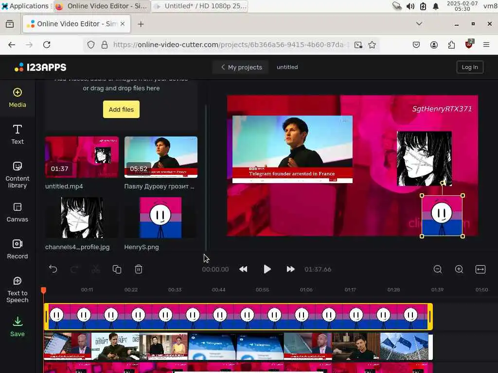The image size is (498, 373).
Task: Open the tab overview icon at tab bar left
Action: click(x=10, y=24)
